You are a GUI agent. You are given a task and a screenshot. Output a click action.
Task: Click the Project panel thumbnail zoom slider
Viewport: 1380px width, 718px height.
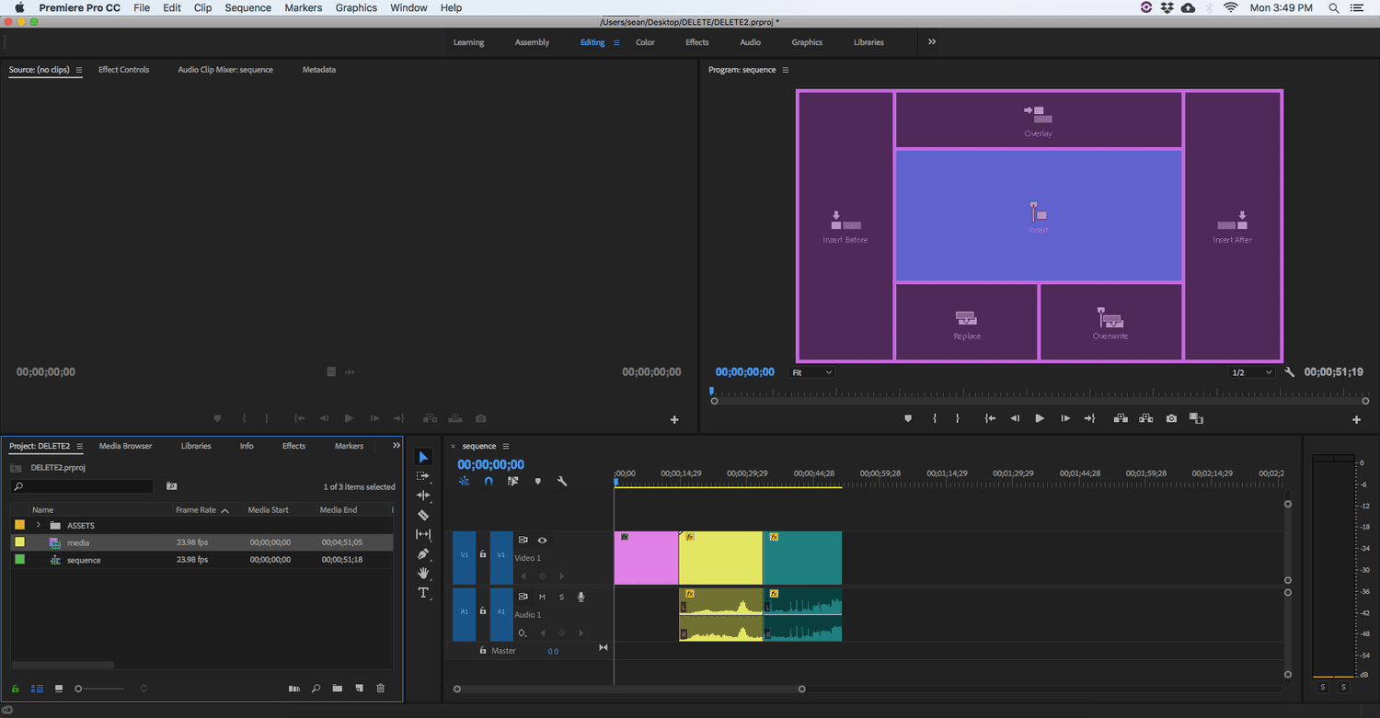(x=79, y=689)
